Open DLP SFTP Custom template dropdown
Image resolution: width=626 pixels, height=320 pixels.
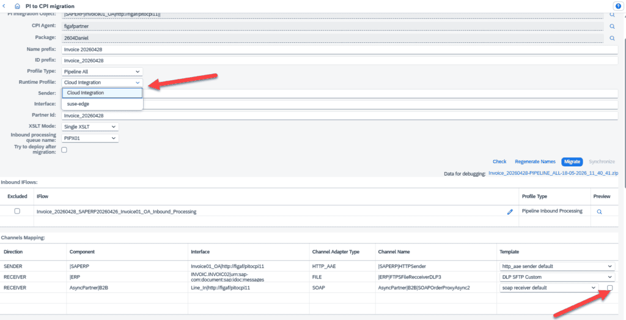click(x=558, y=277)
